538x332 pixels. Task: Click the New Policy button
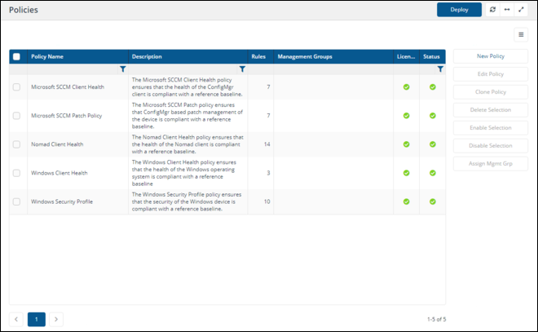pos(490,56)
